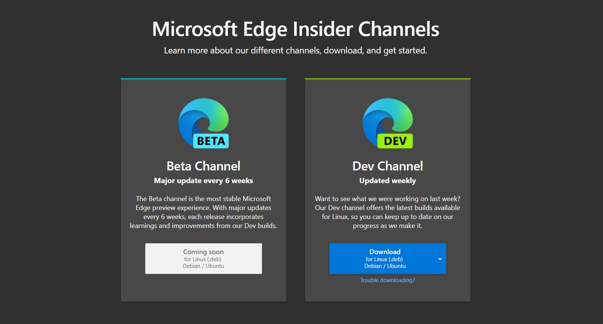Viewport: 603px width, 324px height.
Task: Click the Dev channel description paragraph
Action: 388,212
